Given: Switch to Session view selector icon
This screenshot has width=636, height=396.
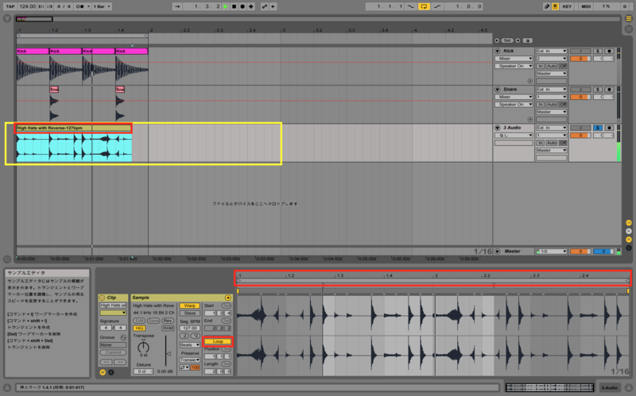Looking at the screenshot, I should click(x=629, y=29).
